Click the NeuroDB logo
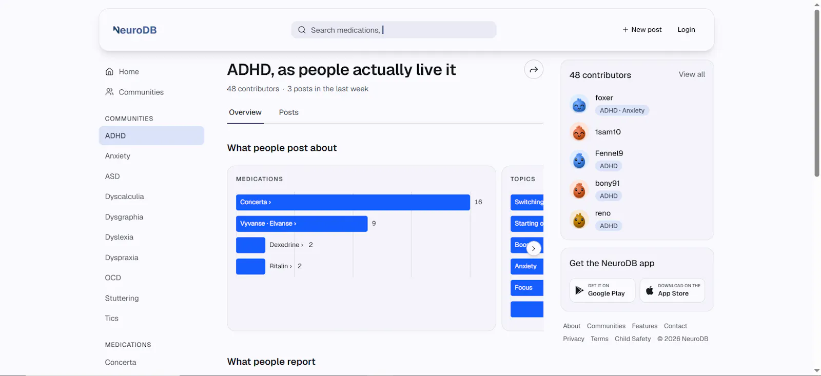This screenshot has height=376, width=821. 135,30
